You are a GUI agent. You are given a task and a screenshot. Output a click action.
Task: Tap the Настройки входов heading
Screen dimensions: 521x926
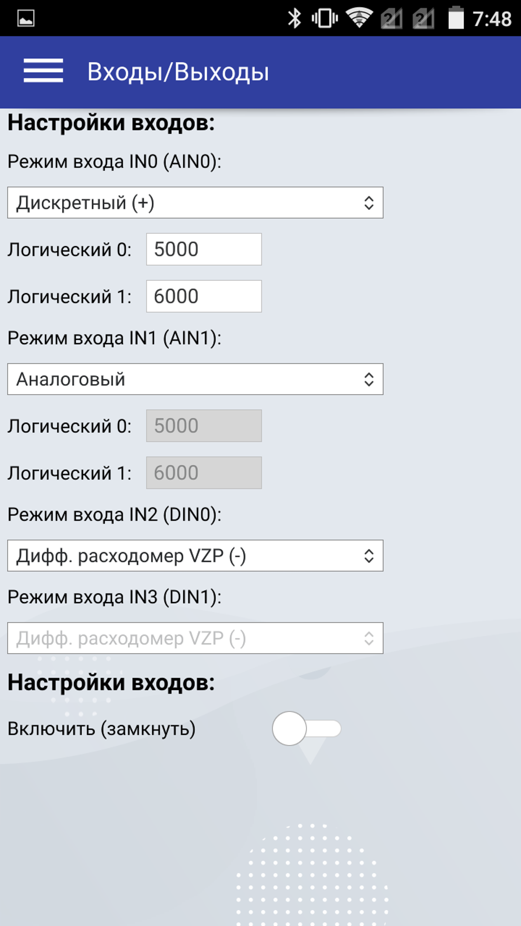pos(110,121)
